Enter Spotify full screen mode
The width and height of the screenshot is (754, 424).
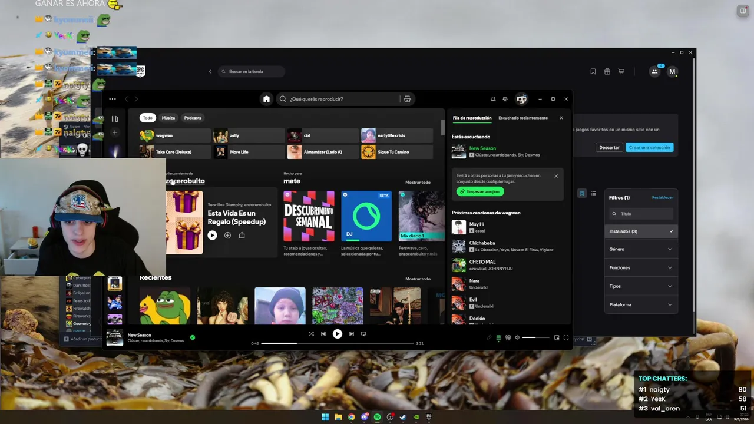566,337
